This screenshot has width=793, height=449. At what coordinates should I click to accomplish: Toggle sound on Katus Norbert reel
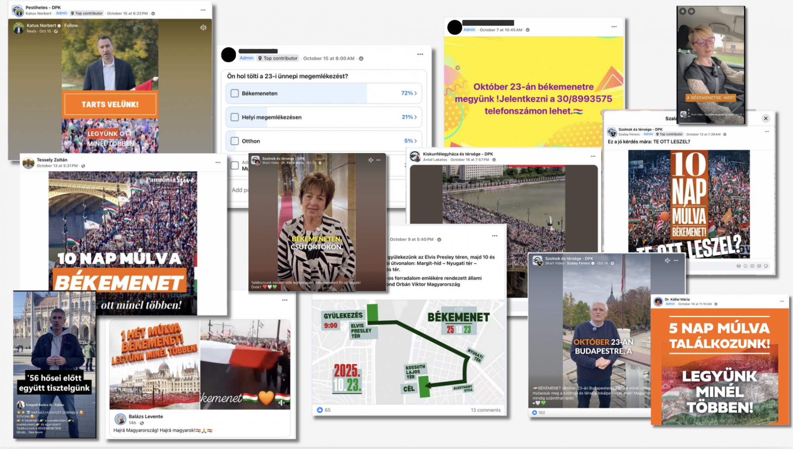pos(203,28)
